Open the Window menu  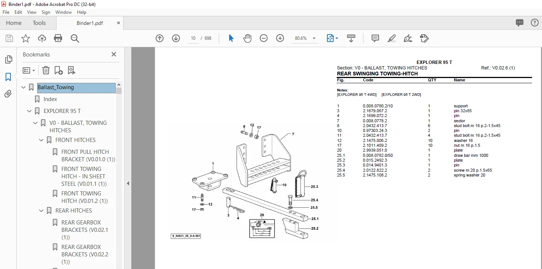[x=64, y=12]
